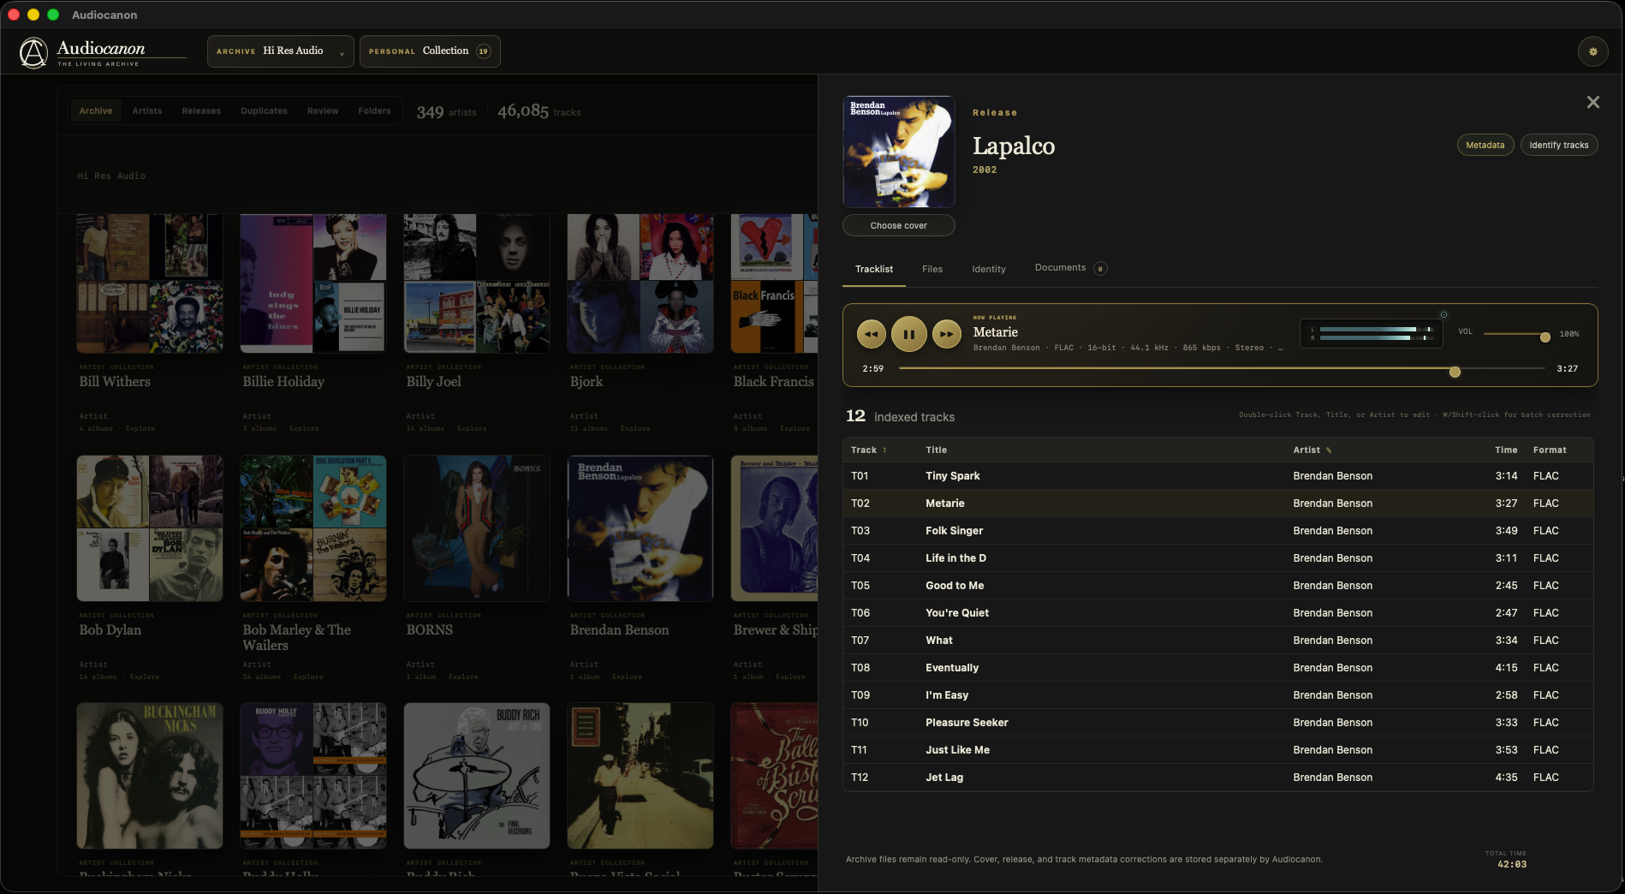Viewport: 1625px width, 894px height.
Task: Expand the Archive Hi Res Audio dropdown
Action: (280, 51)
